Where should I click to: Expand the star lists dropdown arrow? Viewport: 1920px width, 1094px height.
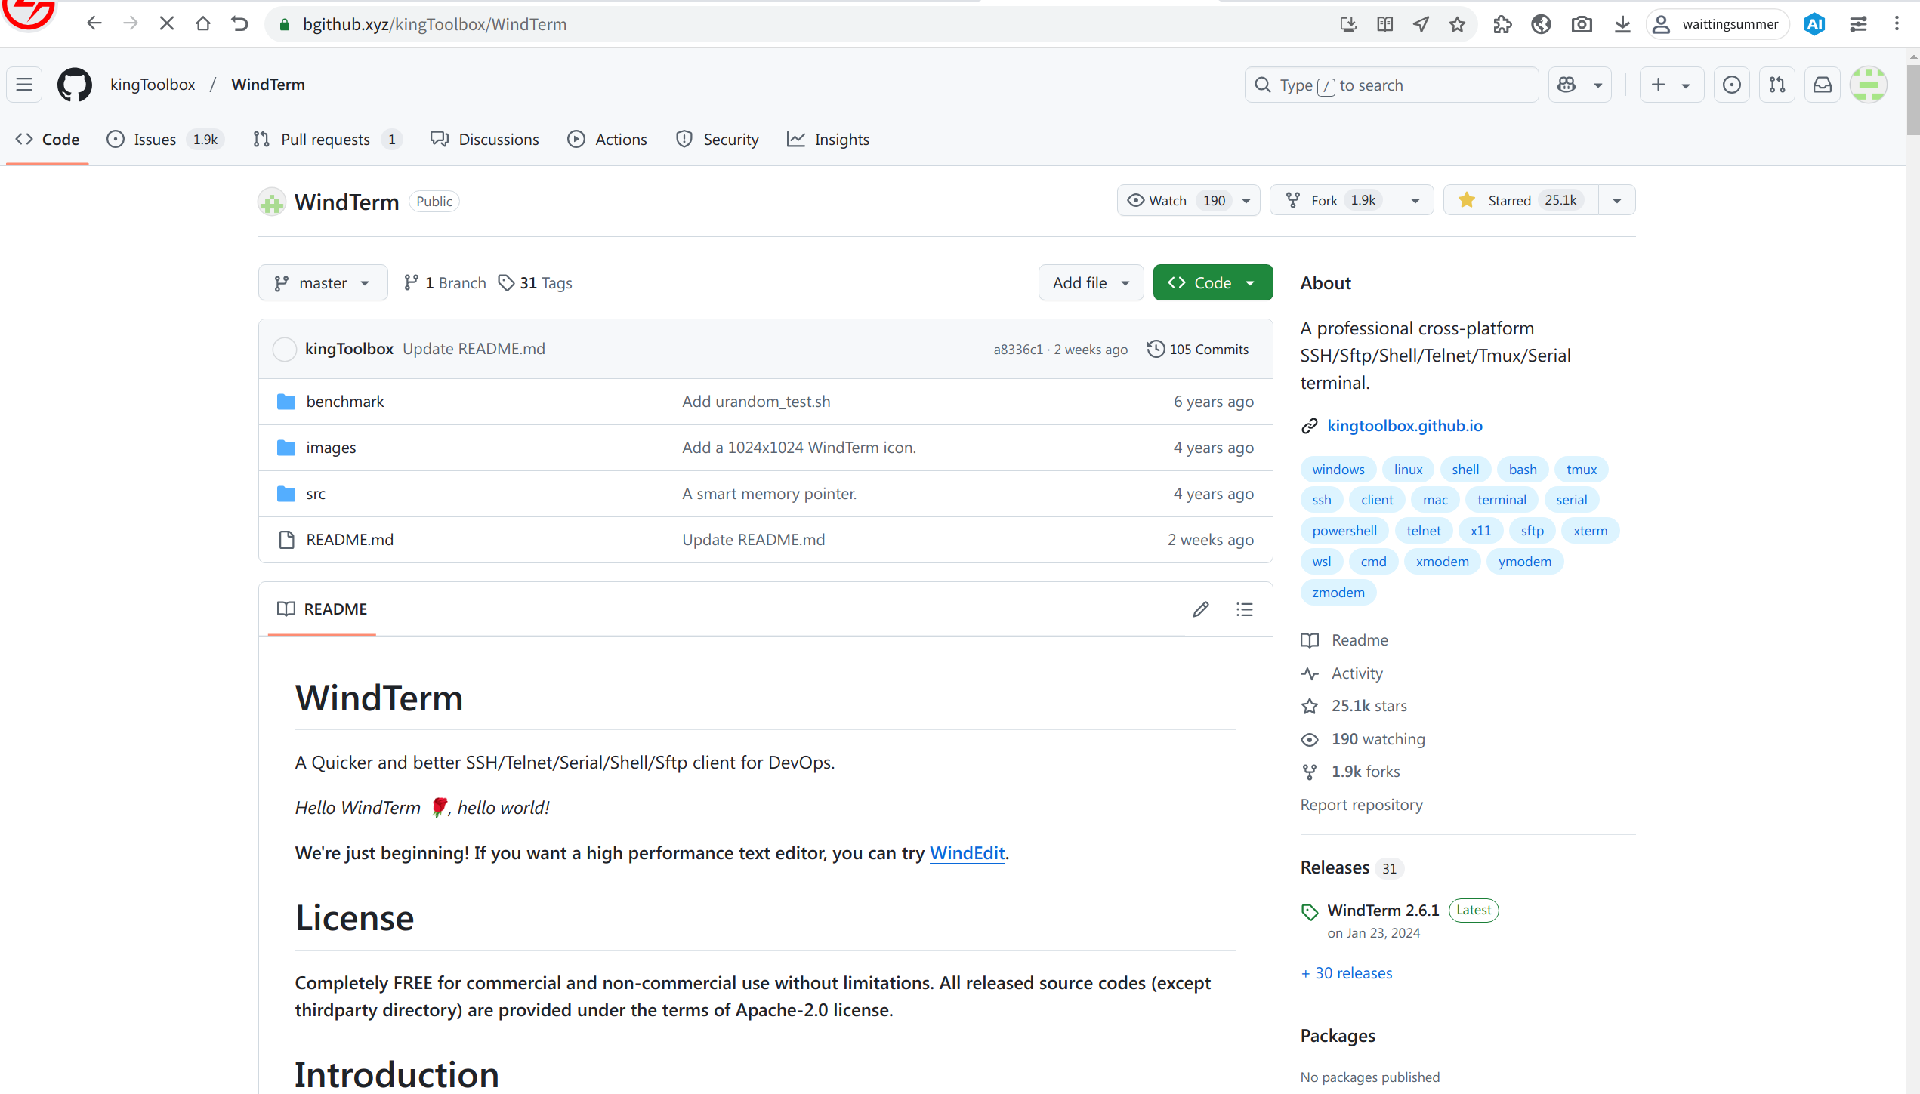(x=1617, y=200)
